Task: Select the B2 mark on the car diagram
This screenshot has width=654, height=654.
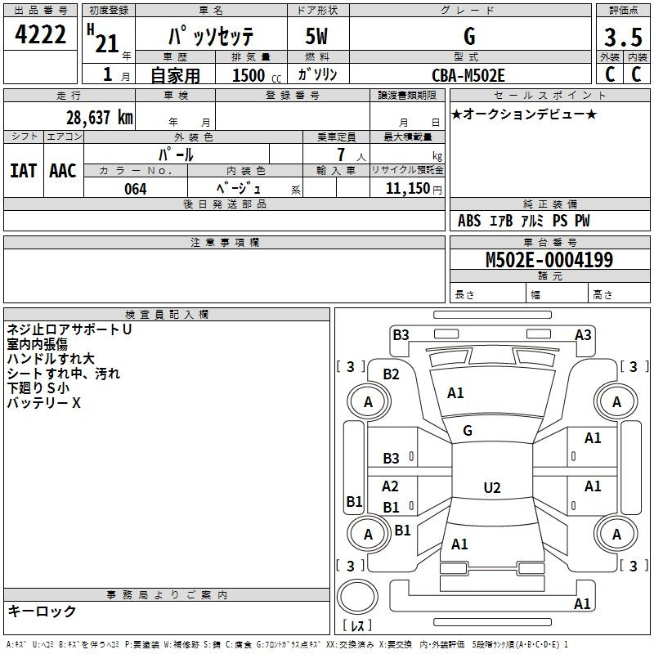Action: pos(392,374)
